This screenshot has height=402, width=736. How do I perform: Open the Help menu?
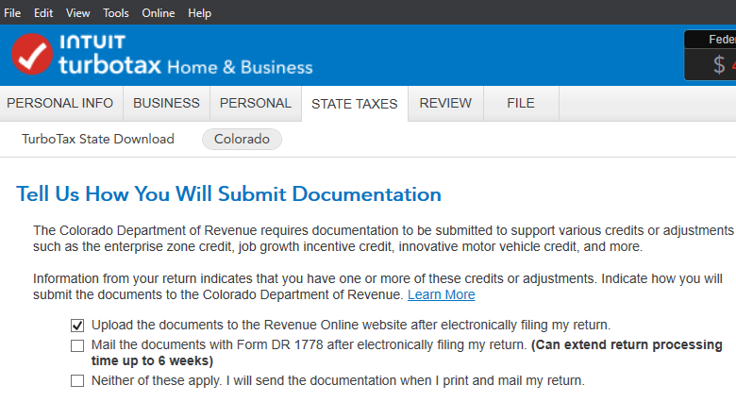(199, 13)
